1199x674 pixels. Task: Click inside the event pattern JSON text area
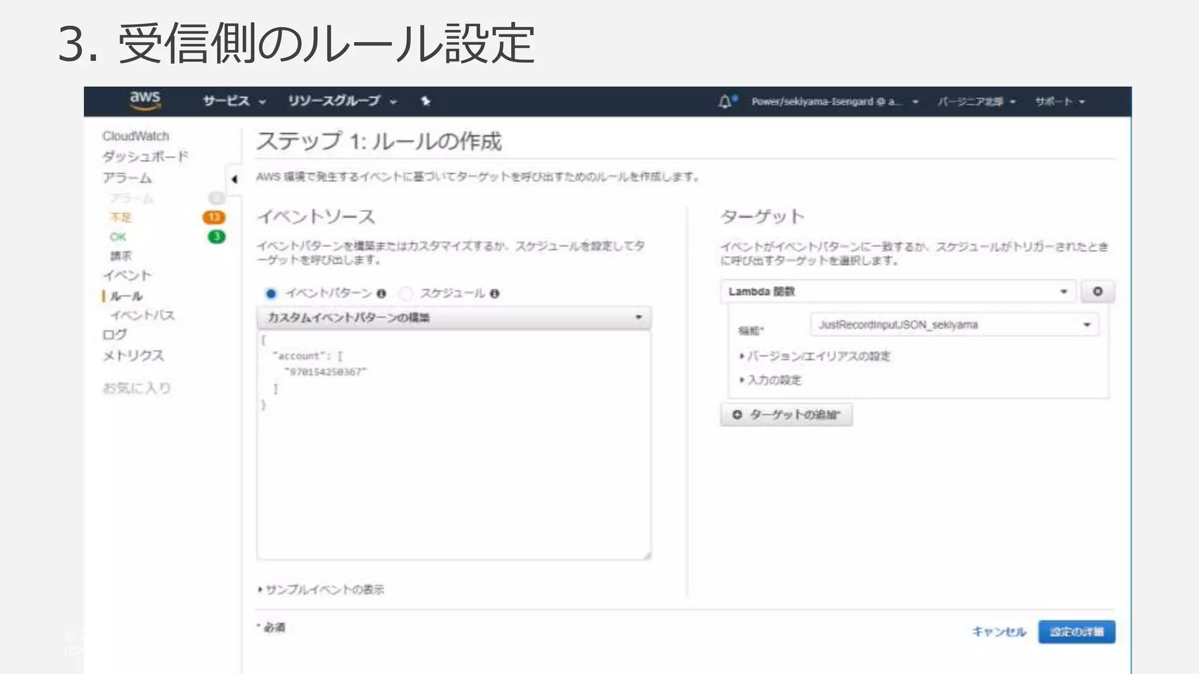[454, 468]
